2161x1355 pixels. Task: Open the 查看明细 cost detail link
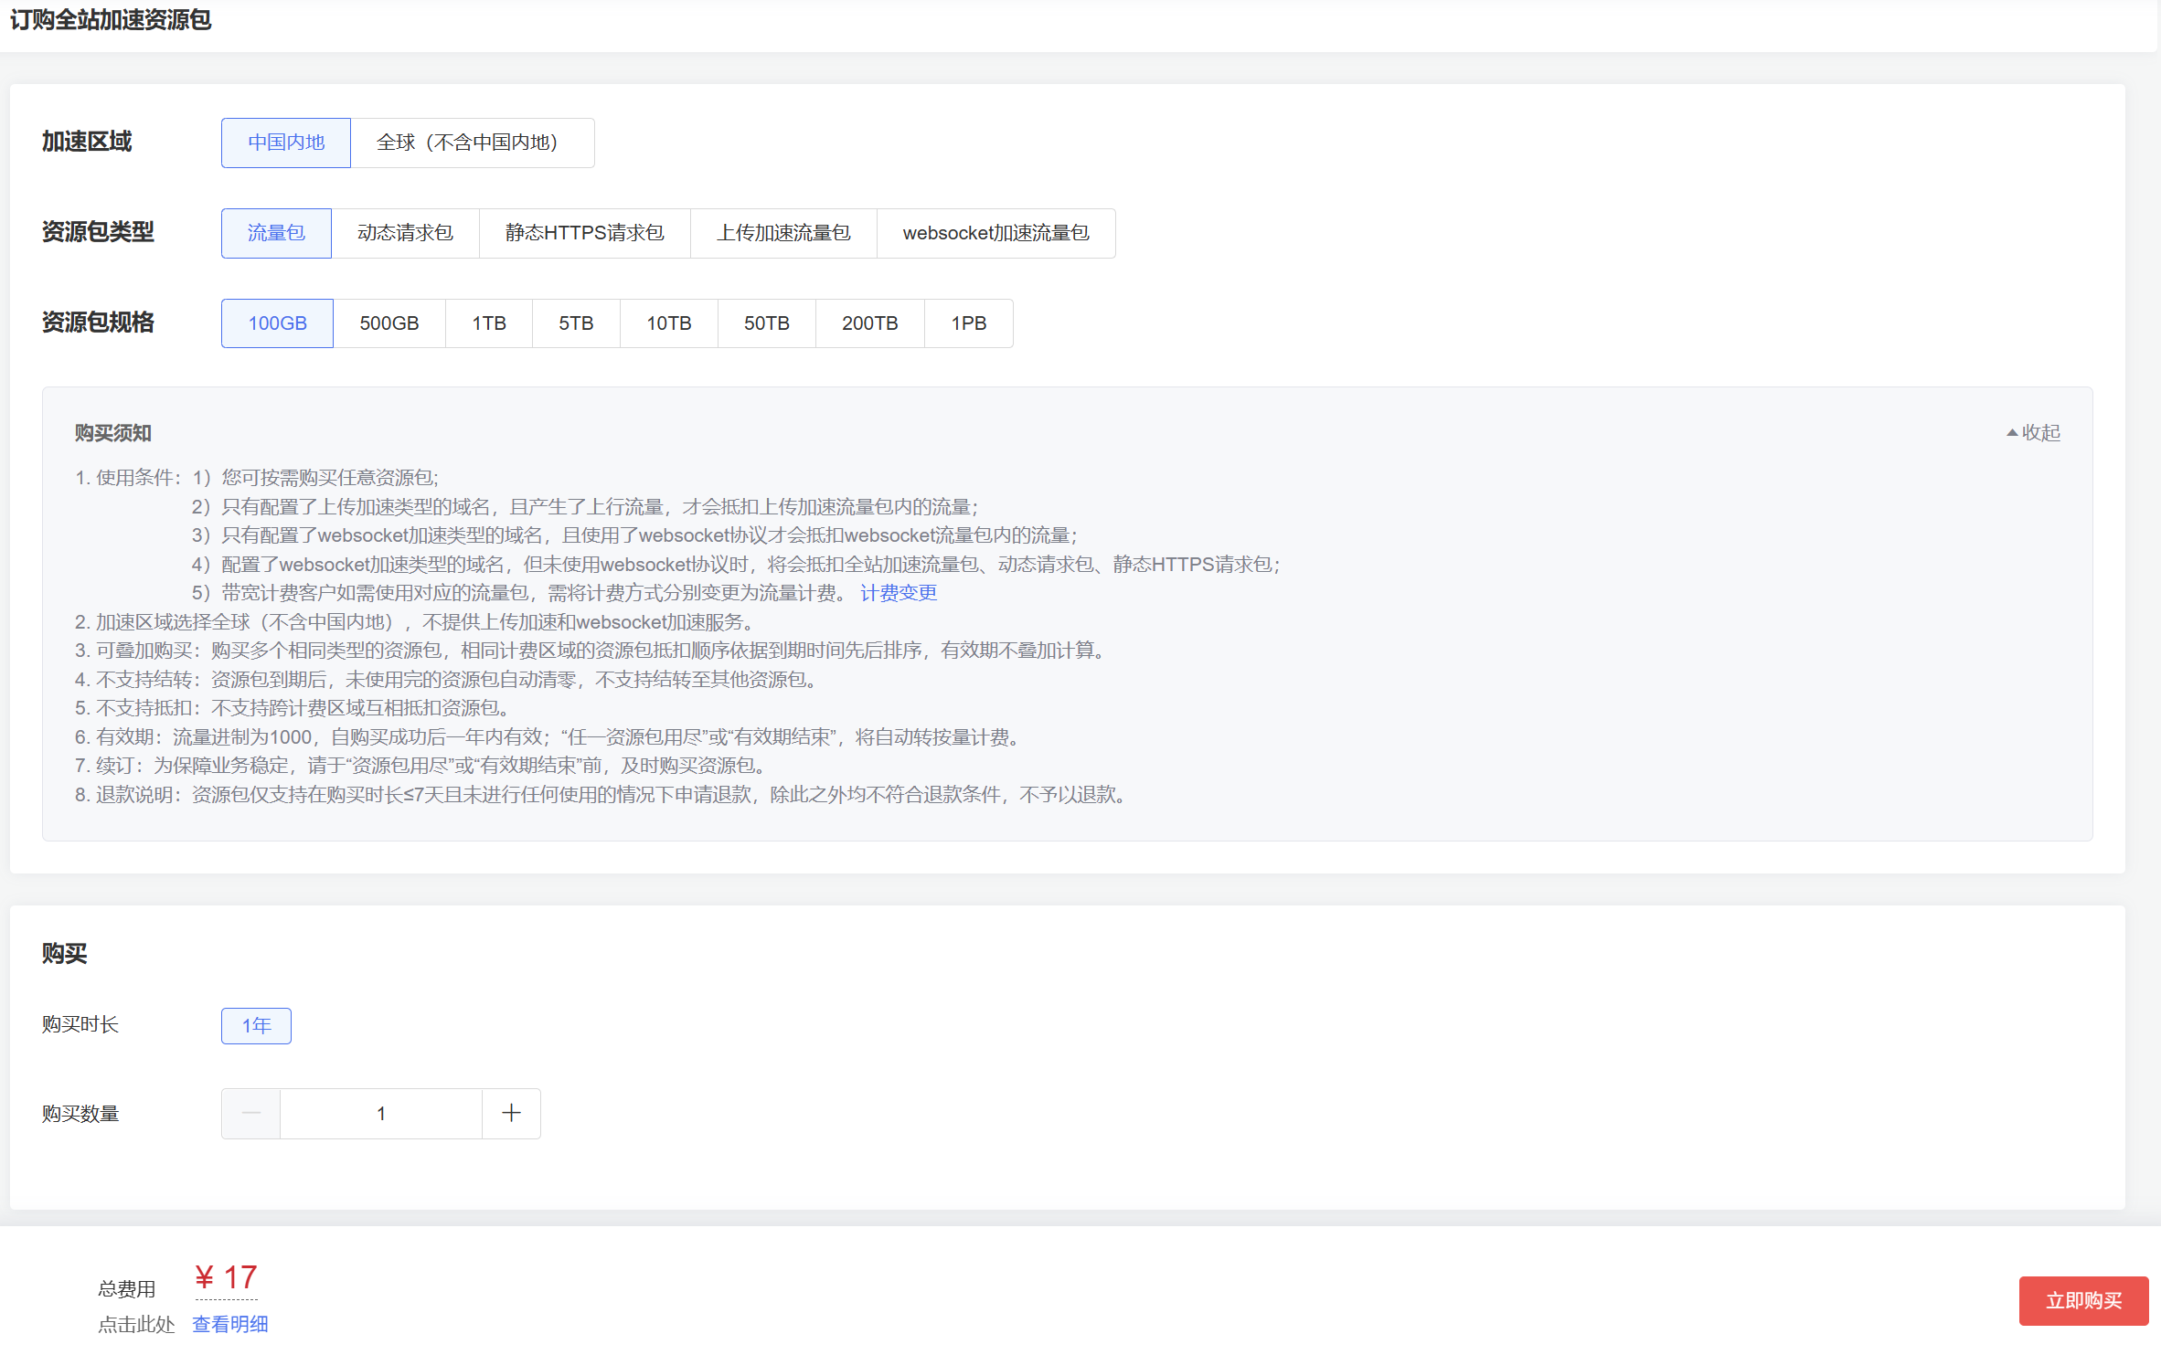click(x=229, y=1324)
